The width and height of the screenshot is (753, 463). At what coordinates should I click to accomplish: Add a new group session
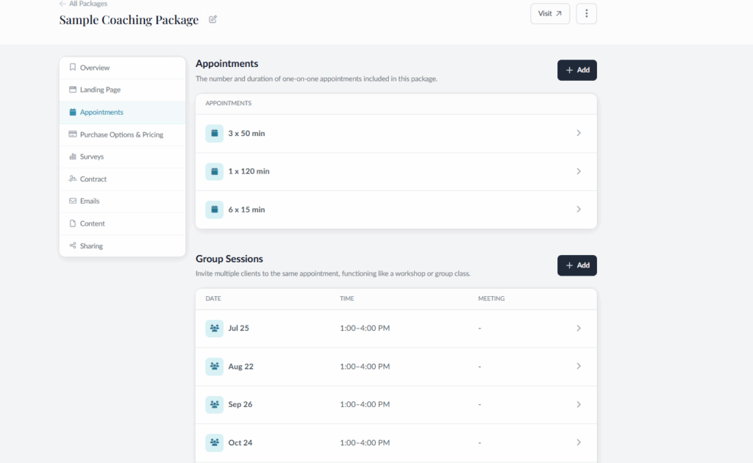click(x=577, y=265)
